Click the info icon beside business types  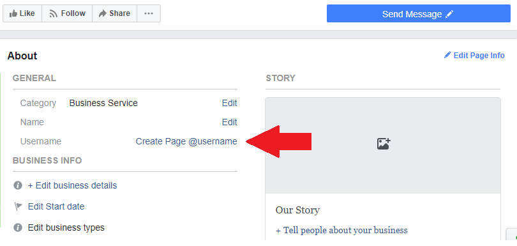click(x=18, y=227)
